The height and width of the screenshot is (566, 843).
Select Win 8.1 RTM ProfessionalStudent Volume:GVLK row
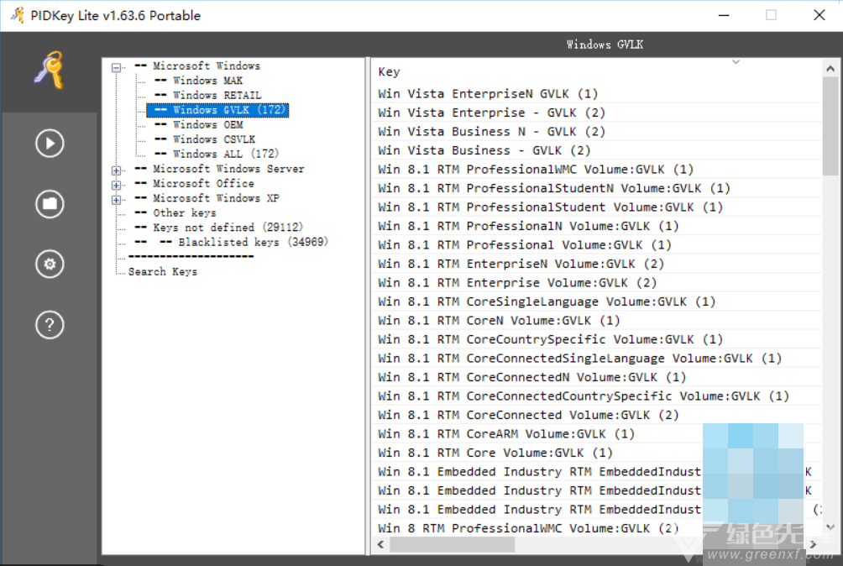click(597, 207)
